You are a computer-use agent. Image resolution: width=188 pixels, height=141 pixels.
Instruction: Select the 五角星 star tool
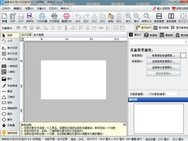(8, 125)
